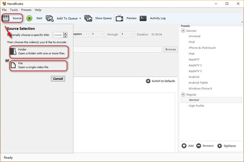Add a preset with the plus icon

pyautogui.click(x=184, y=146)
